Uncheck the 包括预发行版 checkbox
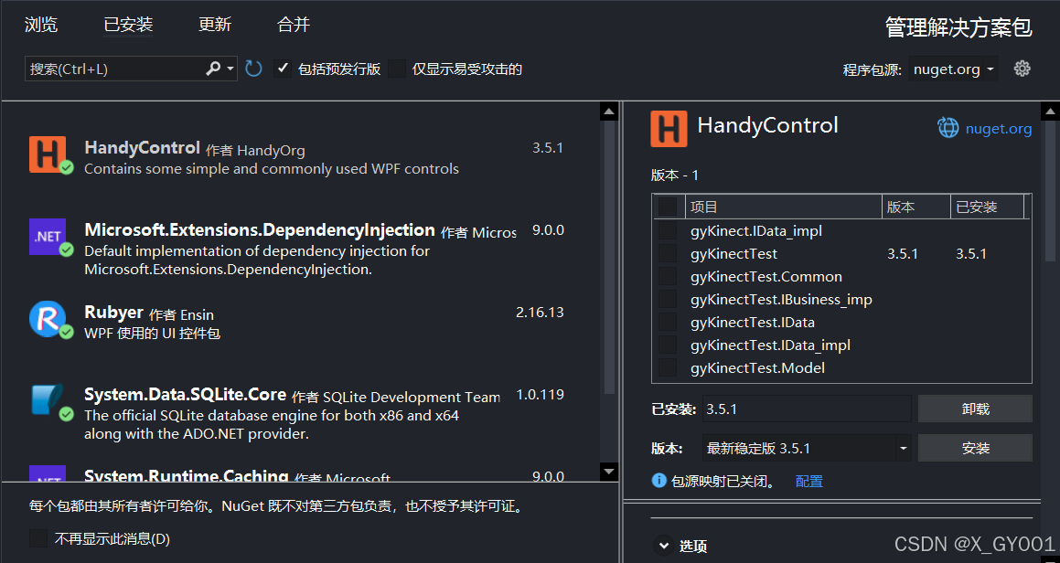 pyautogui.click(x=283, y=68)
